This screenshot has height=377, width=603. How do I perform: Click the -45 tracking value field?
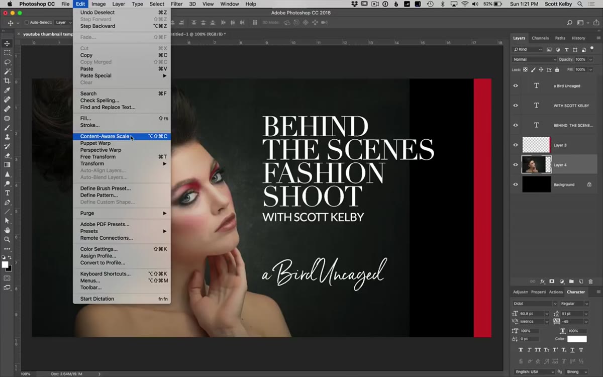(x=571, y=321)
